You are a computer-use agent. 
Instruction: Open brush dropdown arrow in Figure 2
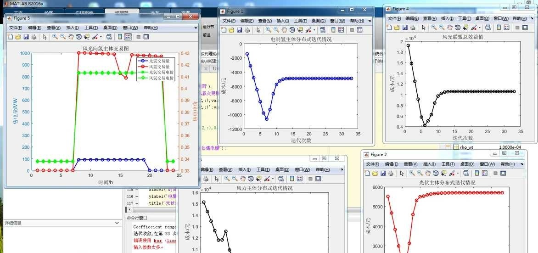458,174
